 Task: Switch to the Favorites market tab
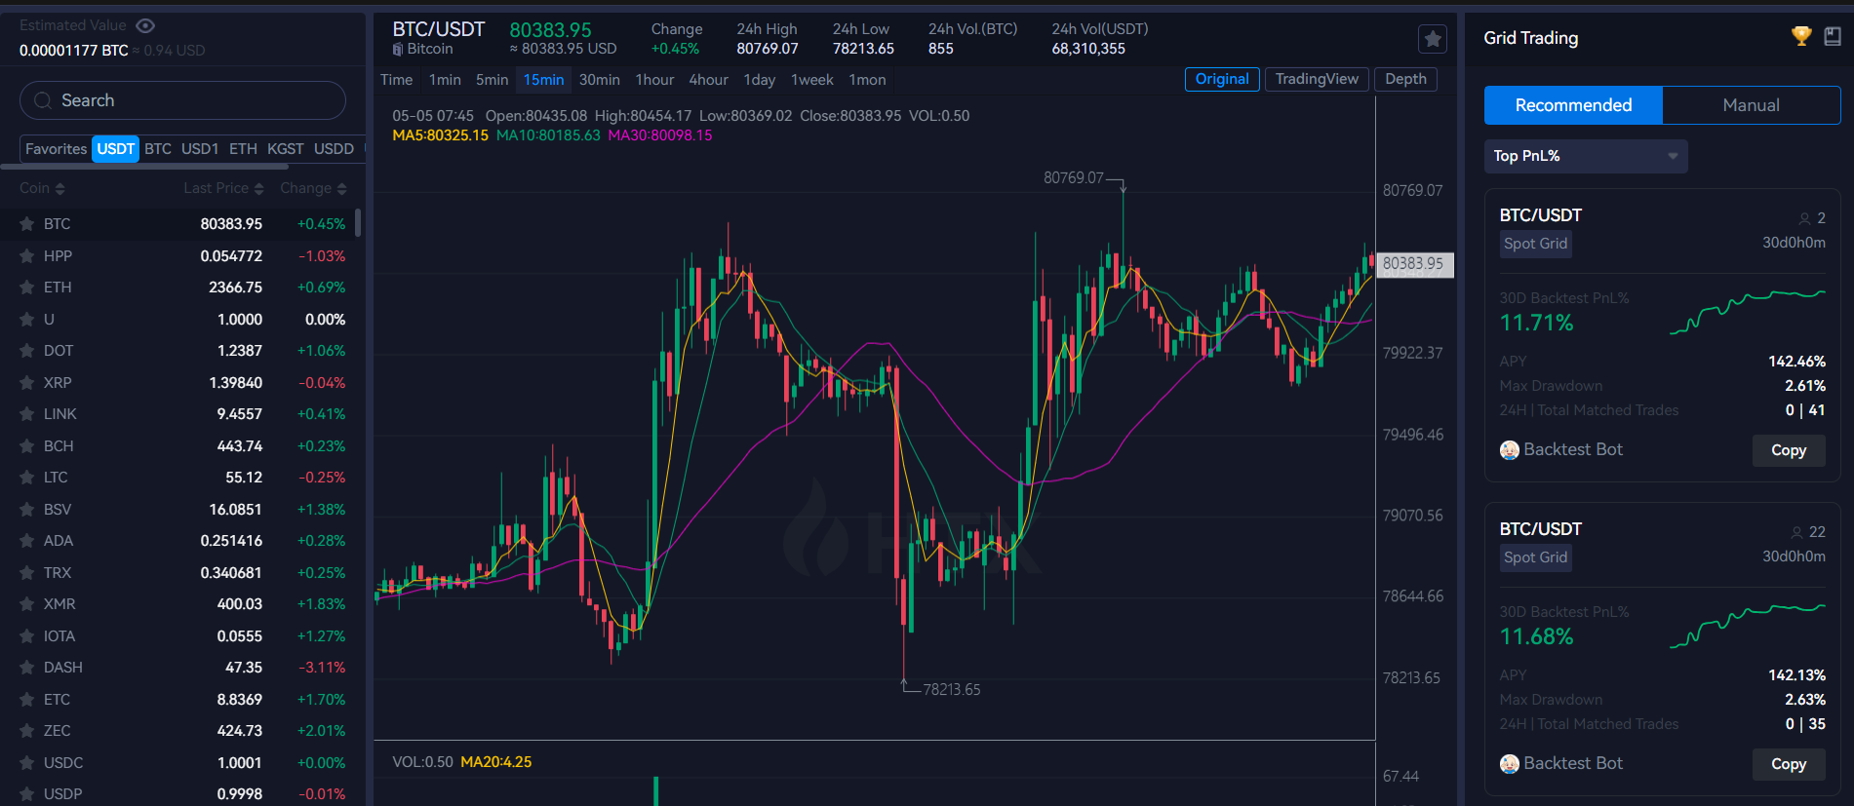coord(56,149)
